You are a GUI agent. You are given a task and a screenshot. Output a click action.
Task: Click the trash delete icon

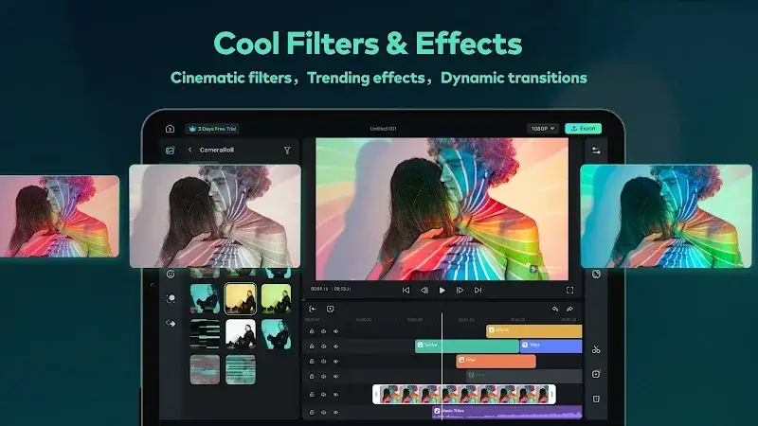[596, 398]
